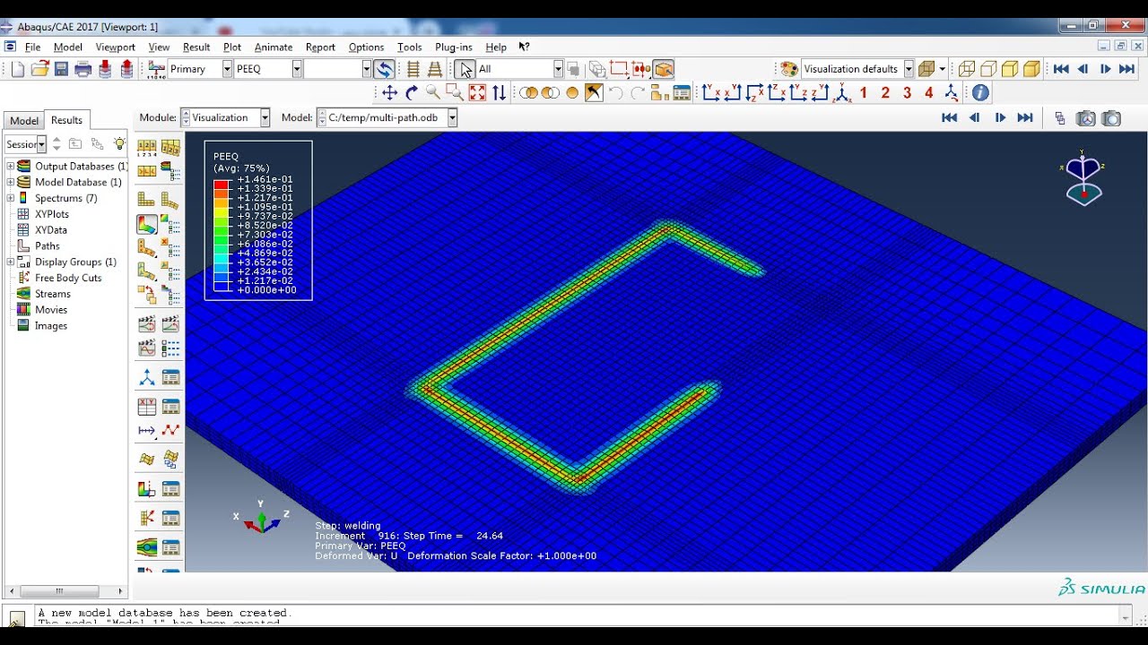1148x645 pixels.
Task: Apply saved user view 3
Action: pyautogui.click(x=908, y=92)
